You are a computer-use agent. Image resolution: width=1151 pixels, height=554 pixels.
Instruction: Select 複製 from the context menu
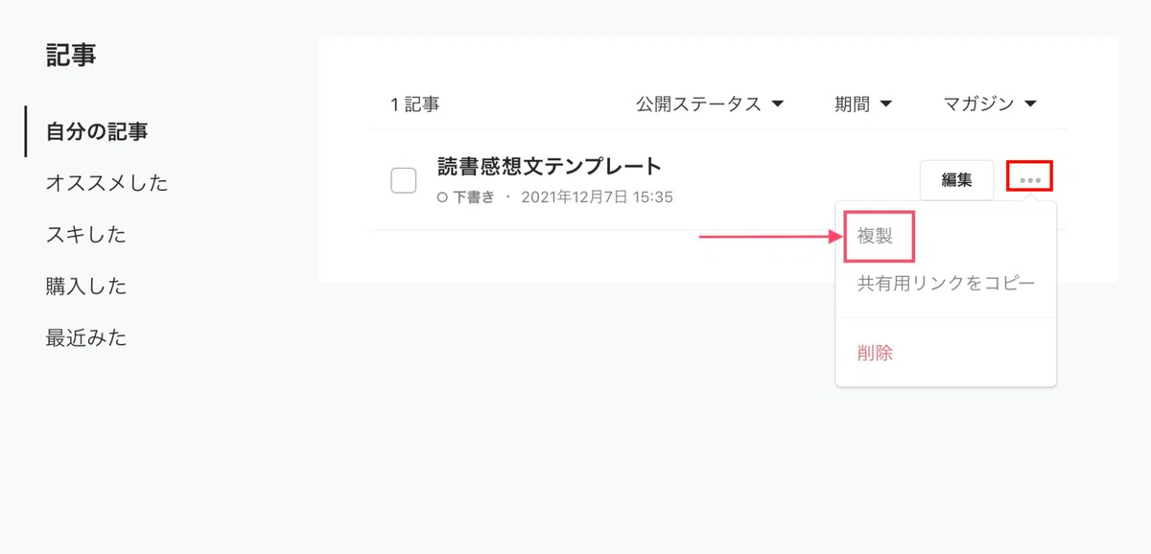pyautogui.click(x=875, y=236)
